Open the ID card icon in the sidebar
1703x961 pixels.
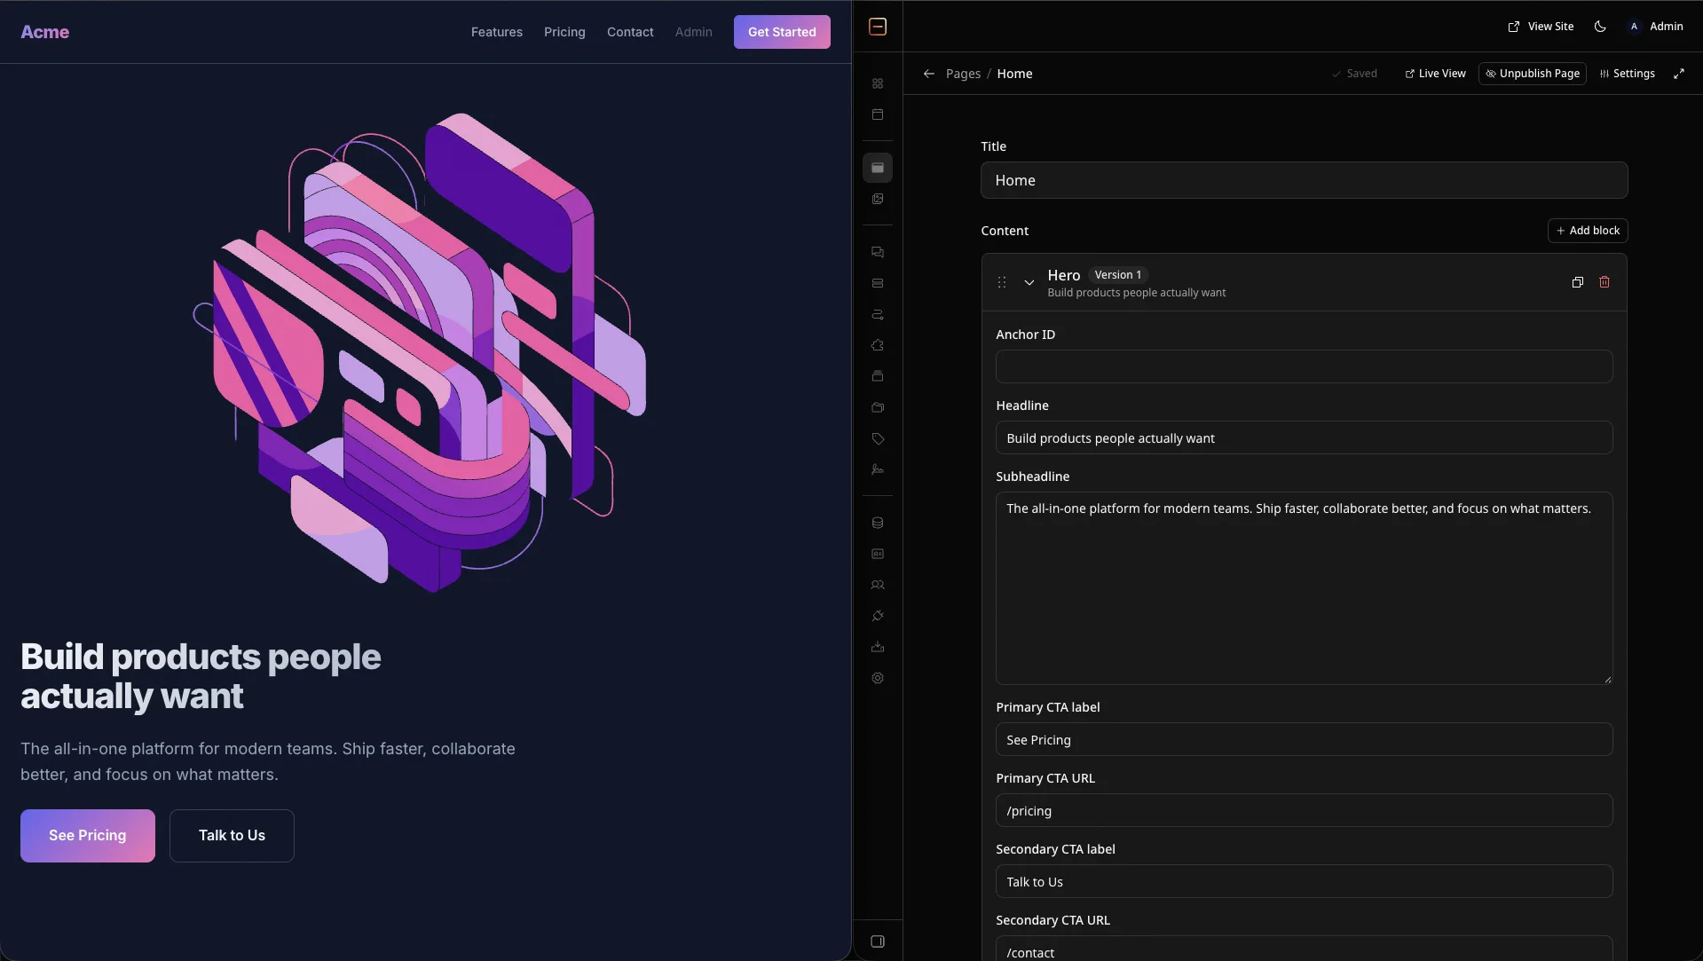pos(878,554)
